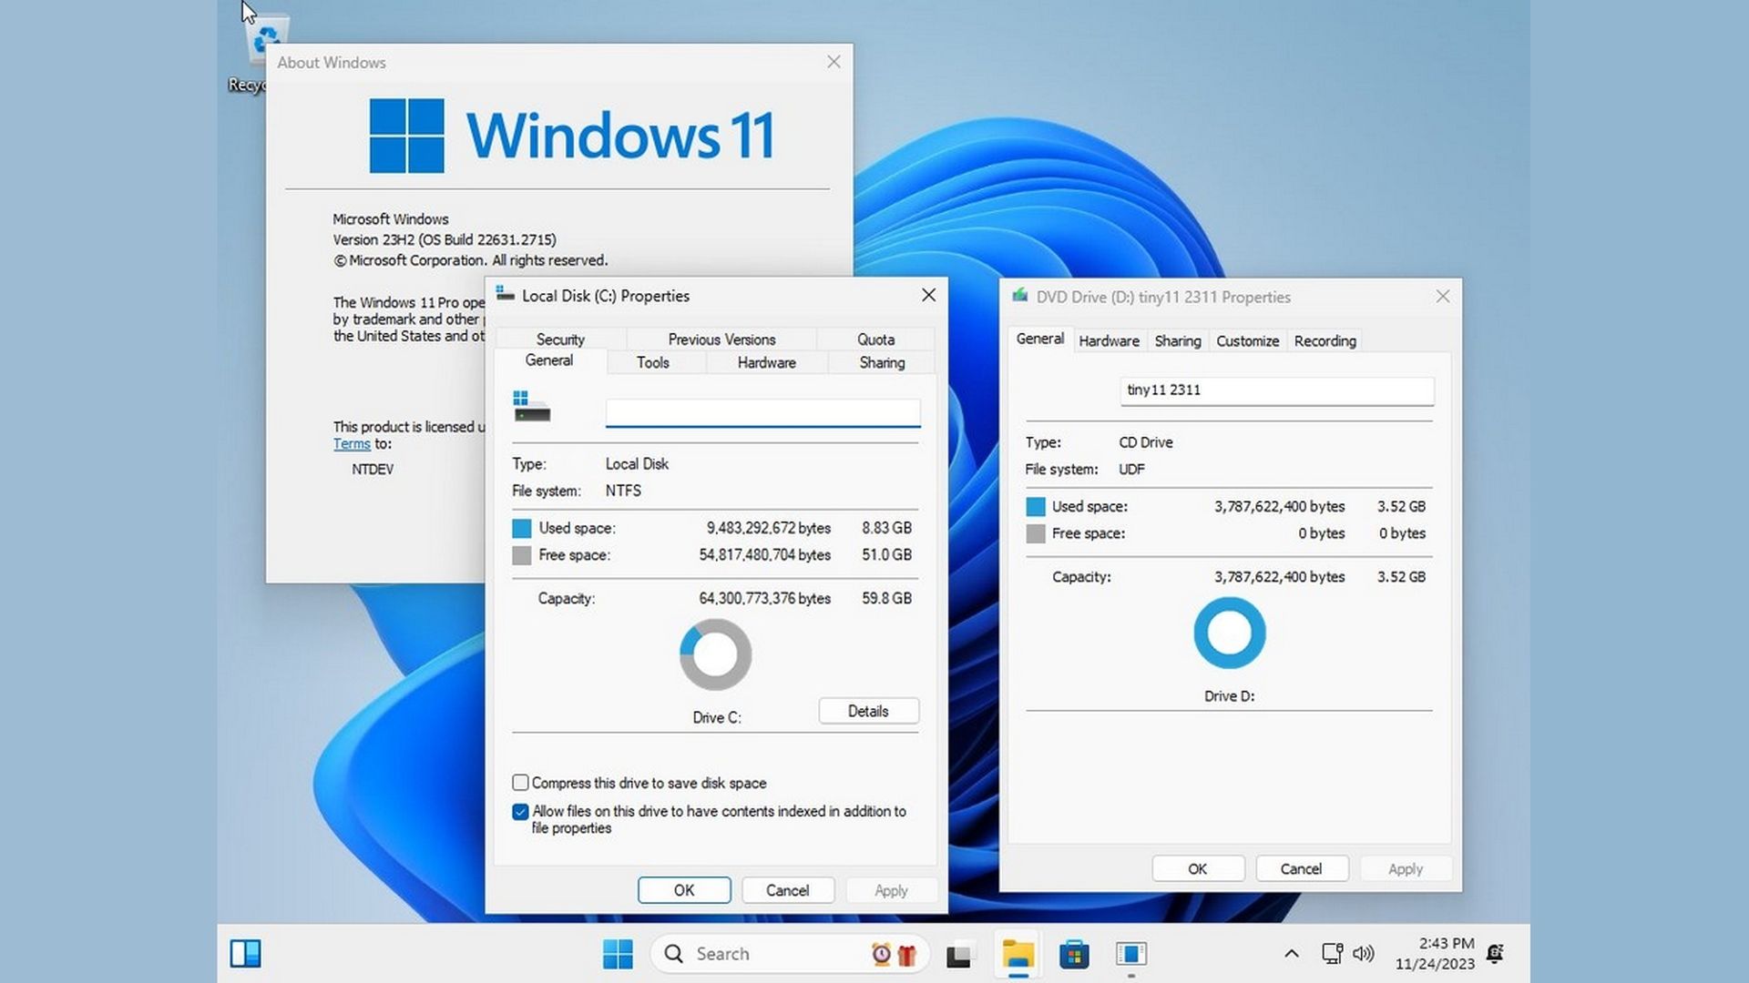This screenshot has width=1749, height=983.
Task: Click the network icon in the system tray
Action: [1333, 953]
